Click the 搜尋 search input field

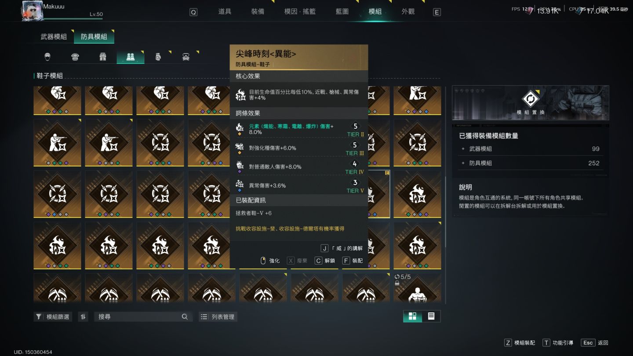pos(139,316)
